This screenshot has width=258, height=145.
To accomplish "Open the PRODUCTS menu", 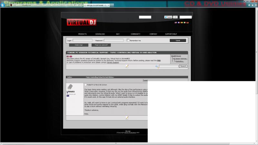I will point(82,34).
